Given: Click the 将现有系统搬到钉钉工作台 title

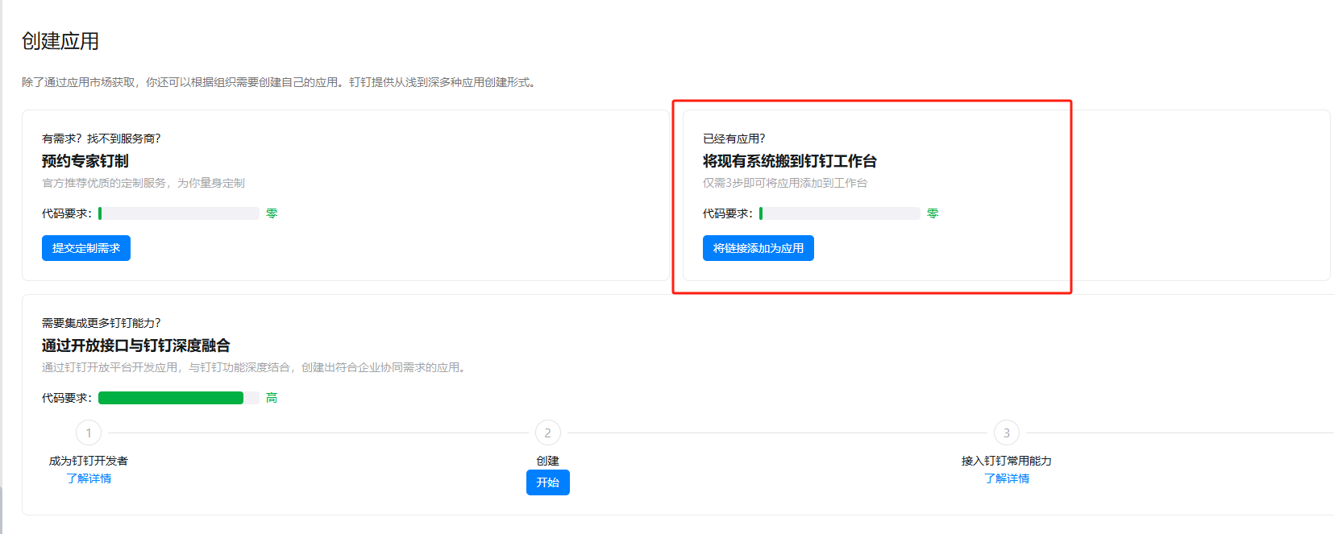Looking at the screenshot, I should click(790, 161).
